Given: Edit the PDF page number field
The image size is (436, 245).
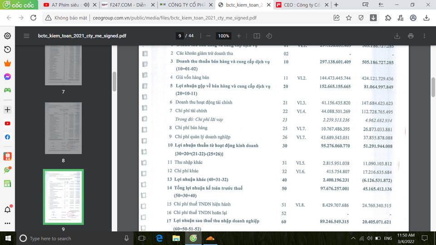Looking at the screenshot, I should click(180, 36).
